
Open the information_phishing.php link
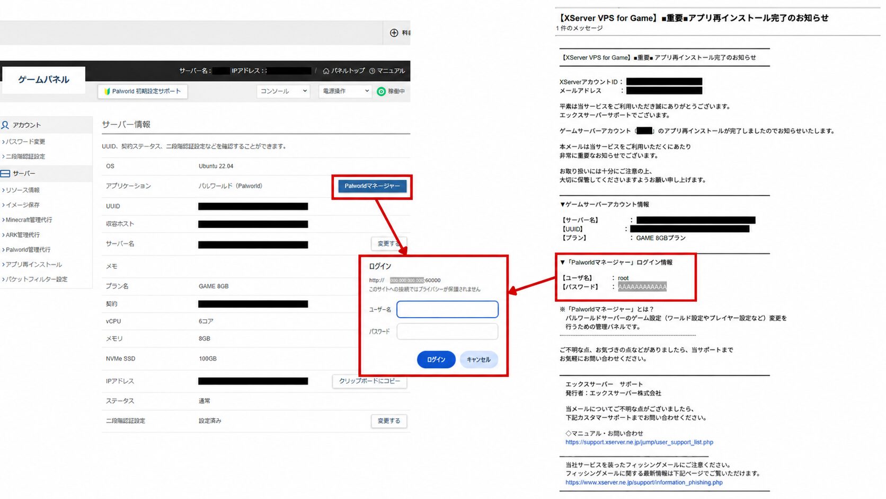644,483
